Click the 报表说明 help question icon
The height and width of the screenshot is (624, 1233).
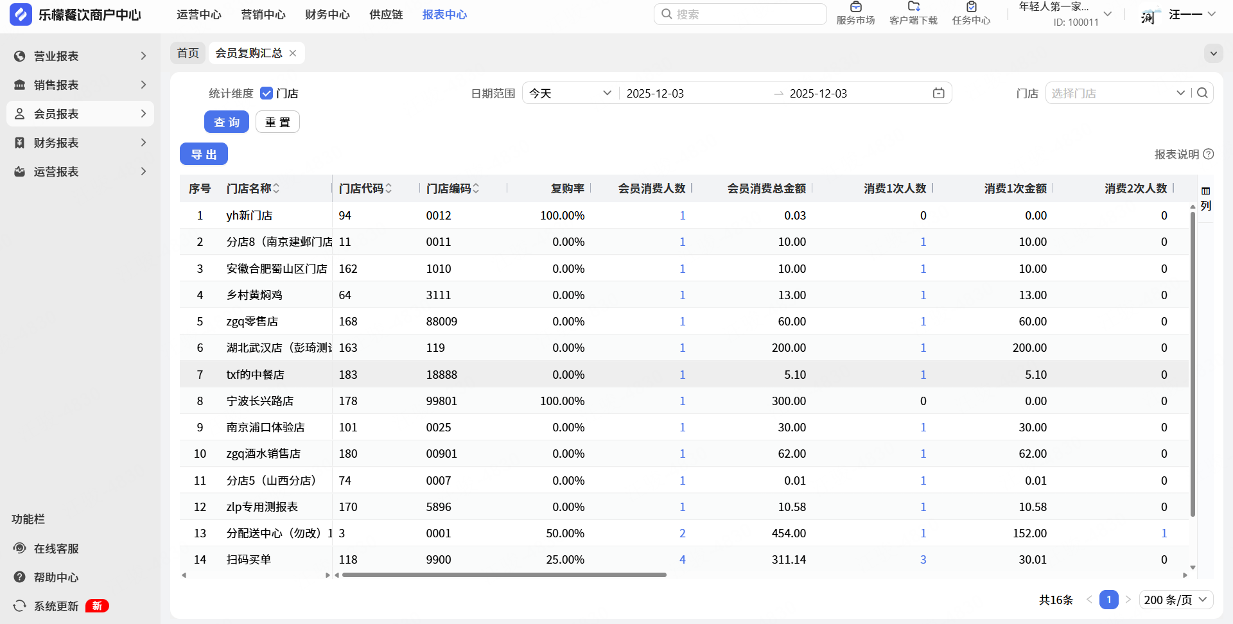point(1208,155)
